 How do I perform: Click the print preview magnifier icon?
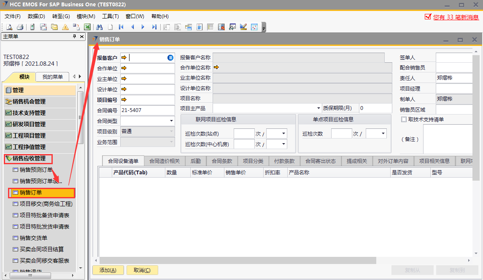[9, 27]
